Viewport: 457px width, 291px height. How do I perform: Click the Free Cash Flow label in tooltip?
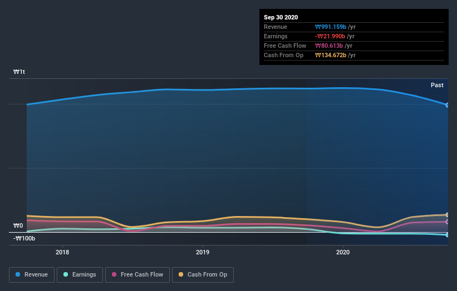pos(285,46)
